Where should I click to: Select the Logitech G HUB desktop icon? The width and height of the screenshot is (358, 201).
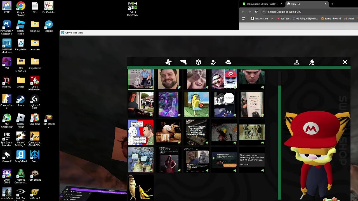(35, 102)
